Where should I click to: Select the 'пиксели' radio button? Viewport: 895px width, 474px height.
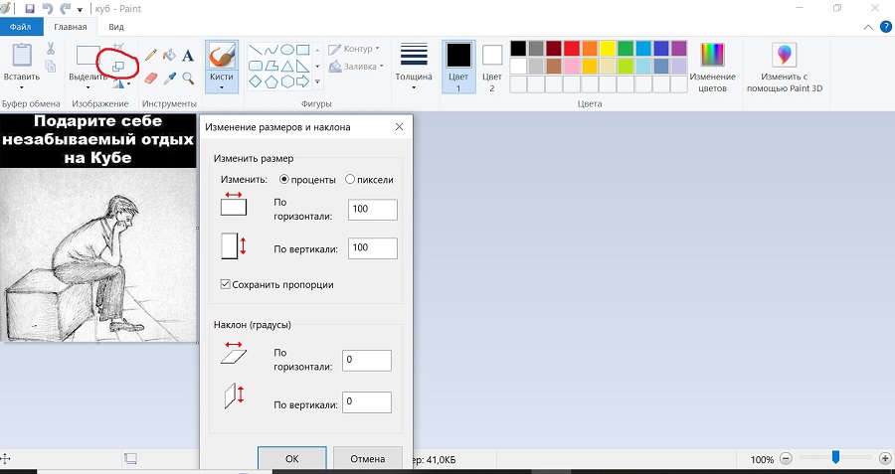click(350, 180)
